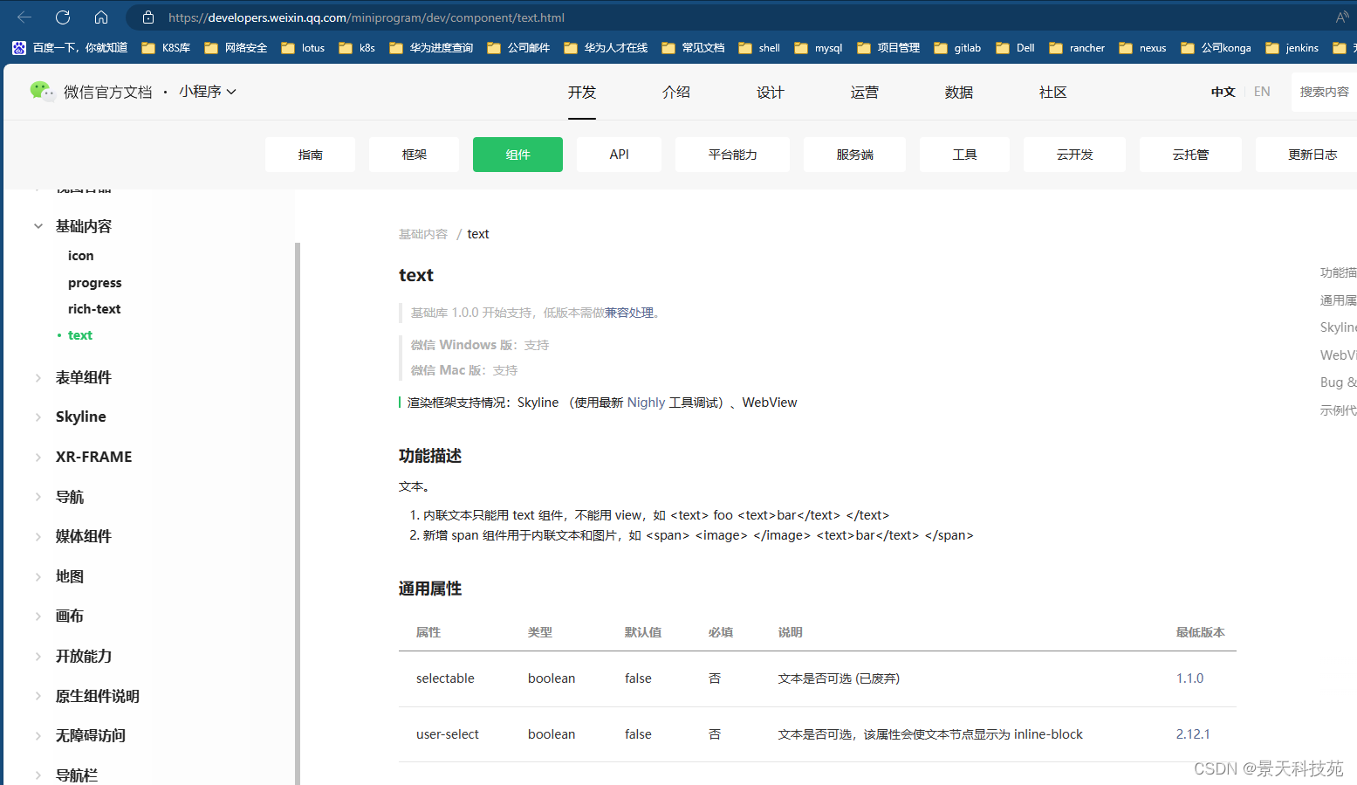
Task: Open the jenkins bookmark folder
Action: 1292,48
